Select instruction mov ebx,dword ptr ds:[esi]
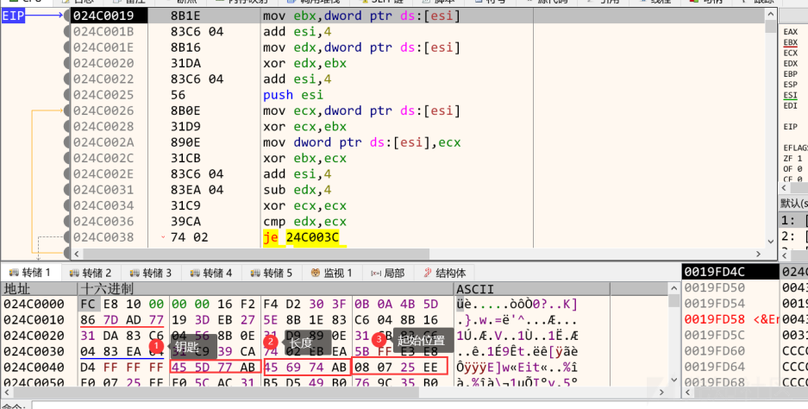The height and width of the screenshot is (409, 808). click(x=361, y=16)
